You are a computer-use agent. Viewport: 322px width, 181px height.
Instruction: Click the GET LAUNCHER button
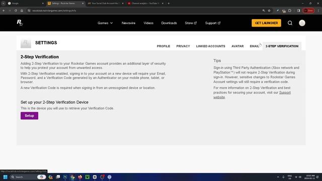pos(266,23)
